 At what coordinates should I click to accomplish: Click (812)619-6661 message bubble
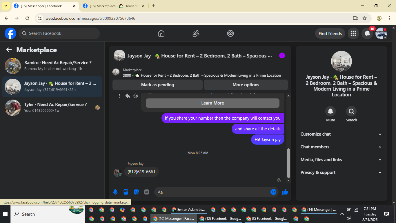pyautogui.click(x=141, y=172)
